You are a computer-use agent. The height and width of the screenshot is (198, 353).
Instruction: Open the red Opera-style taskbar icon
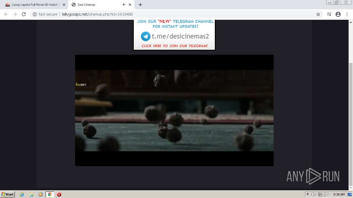pos(59,194)
